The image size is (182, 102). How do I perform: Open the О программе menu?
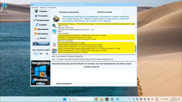(52, 8)
